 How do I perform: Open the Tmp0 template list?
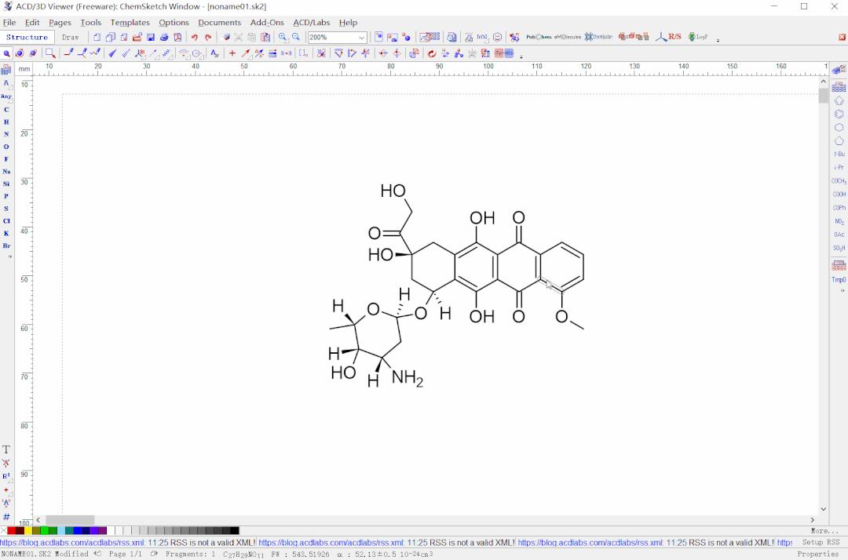[839, 279]
